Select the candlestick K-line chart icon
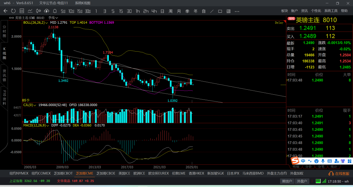 click(38, 11)
